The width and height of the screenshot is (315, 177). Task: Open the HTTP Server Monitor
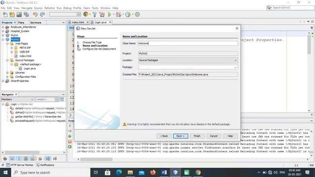(x=20, y=165)
